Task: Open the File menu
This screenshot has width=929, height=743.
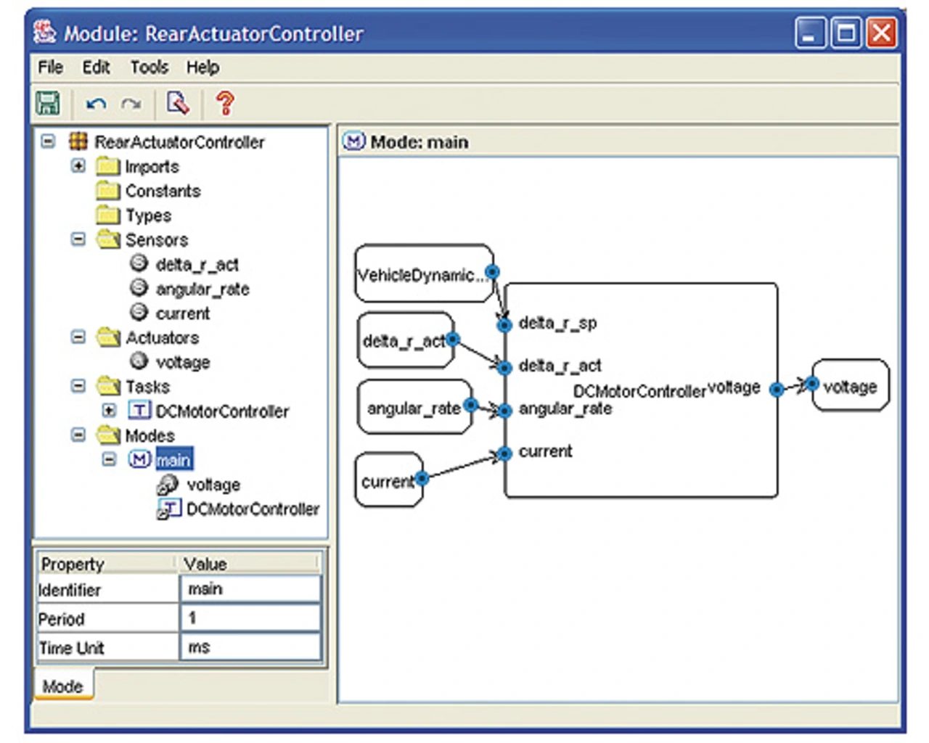Action: pyautogui.click(x=50, y=67)
